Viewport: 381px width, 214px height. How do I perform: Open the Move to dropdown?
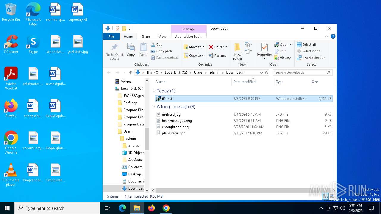click(x=194, y=47)
